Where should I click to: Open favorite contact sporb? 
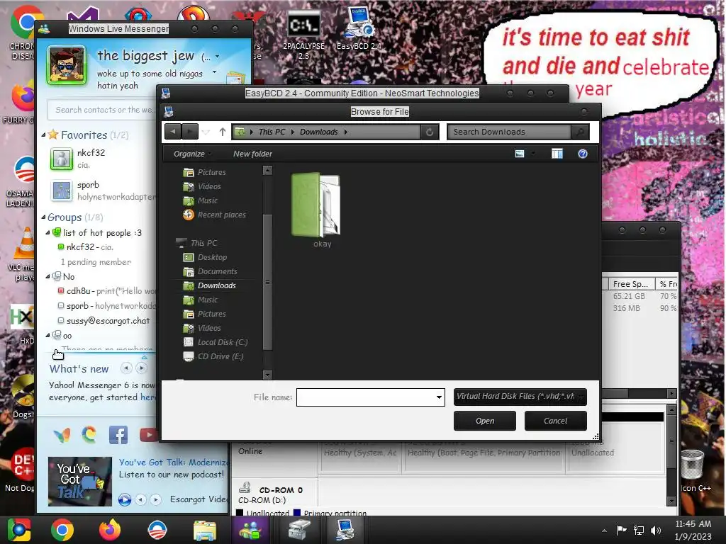(x=102, y=191)
